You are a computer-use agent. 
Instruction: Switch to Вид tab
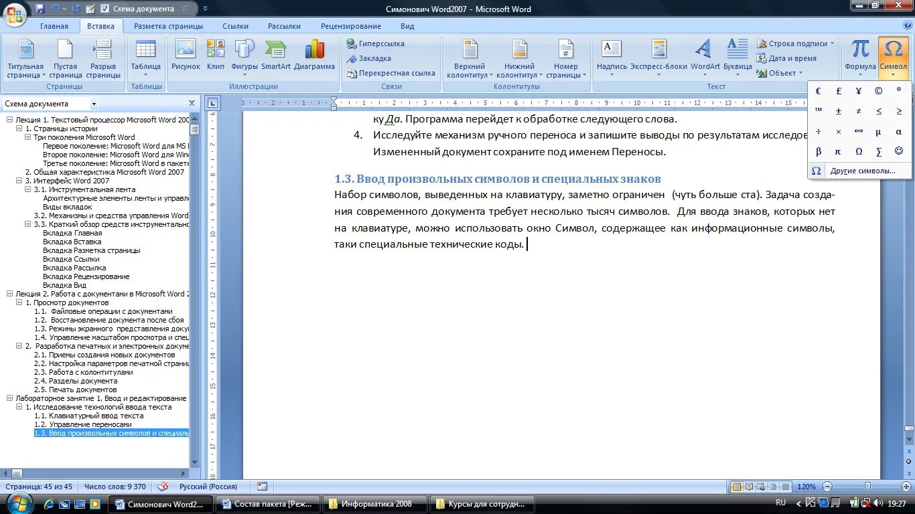tap(407, 26)
